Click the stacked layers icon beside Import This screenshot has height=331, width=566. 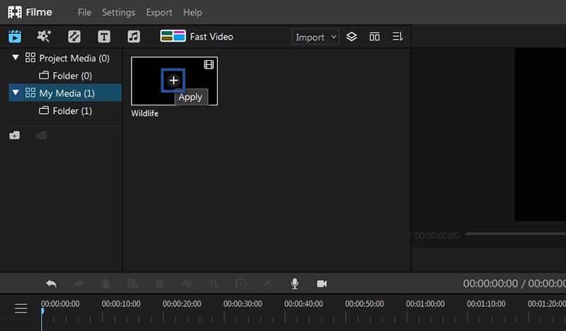(352, 37)
